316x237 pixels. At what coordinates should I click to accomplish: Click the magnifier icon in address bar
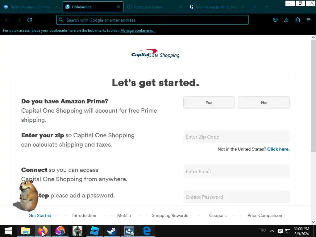pos(61,20)
